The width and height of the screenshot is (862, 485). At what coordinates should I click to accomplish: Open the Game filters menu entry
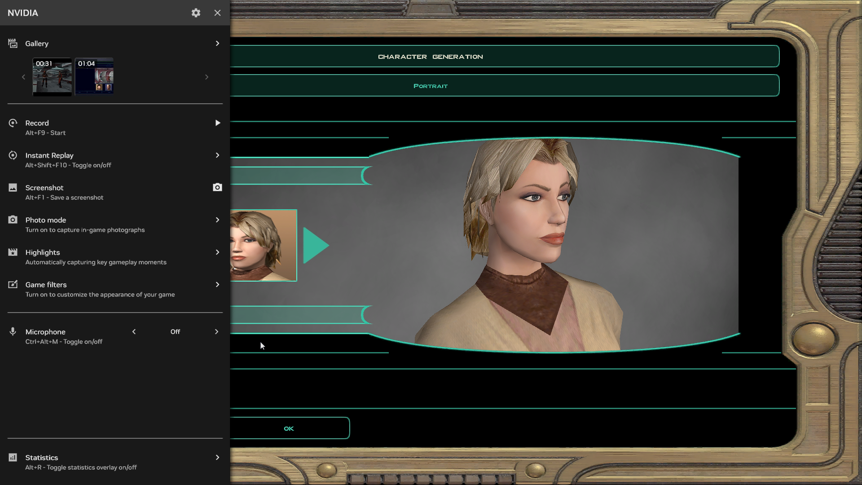(115, 289)
